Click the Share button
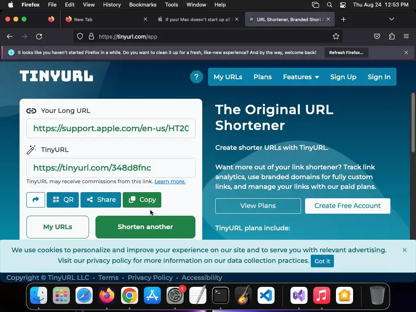The width and height of the screenshot is (416, 312). coord(101,200)
